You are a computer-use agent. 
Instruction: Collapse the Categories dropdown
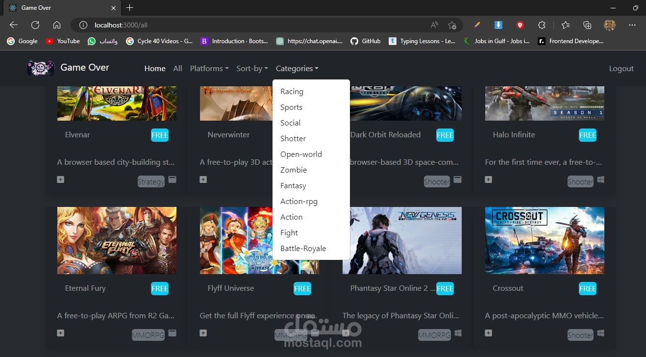tap(297, 69)
